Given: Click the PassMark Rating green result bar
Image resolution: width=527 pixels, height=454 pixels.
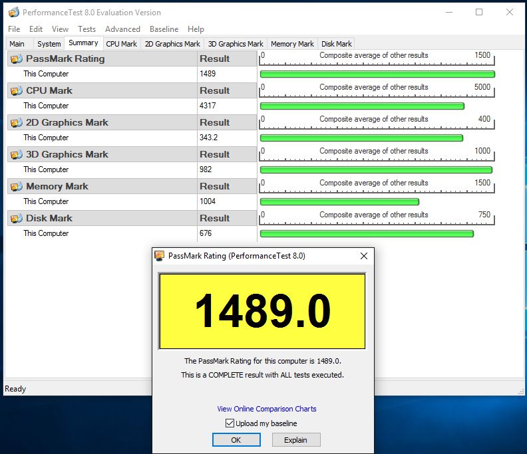Looking at the screenshot, I should pos(377,74).
